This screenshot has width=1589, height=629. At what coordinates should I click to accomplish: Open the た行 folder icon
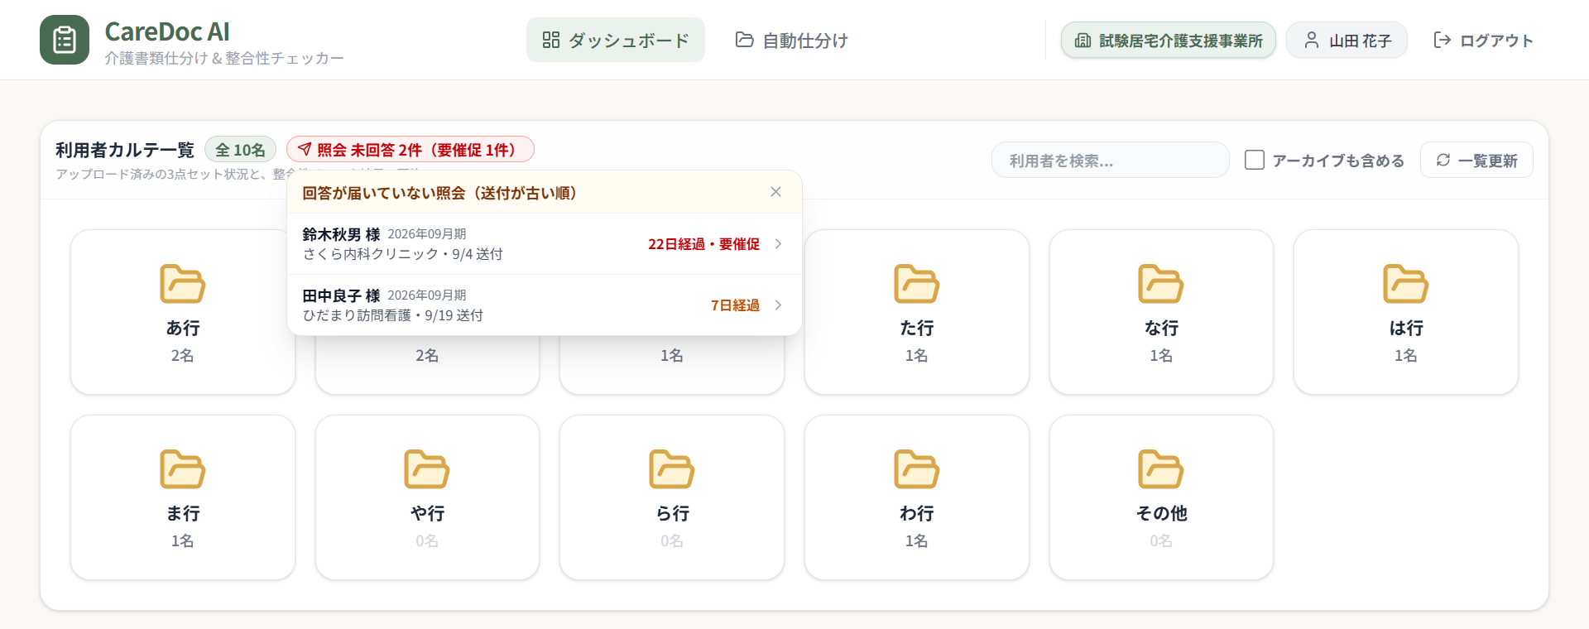916,284
